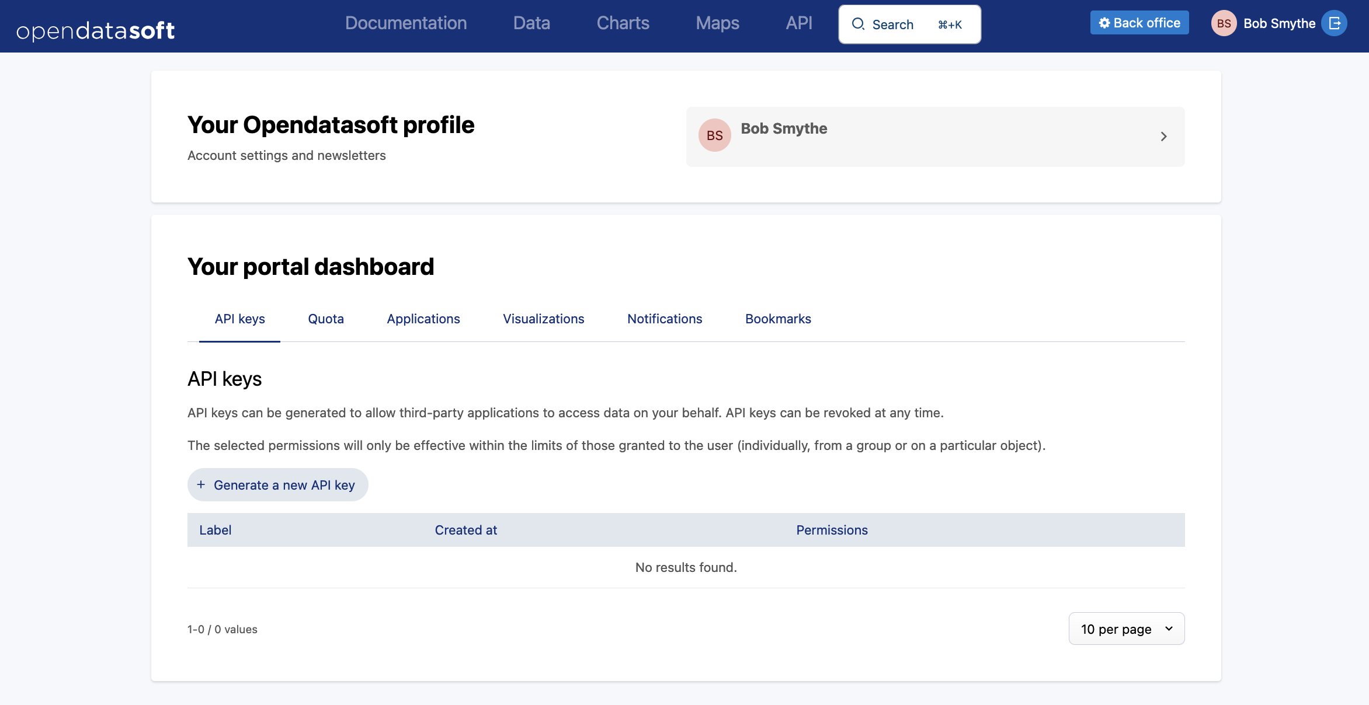This screenshot has height=705, width=1369.
Task: Click the Maps navigation link
Action: click(717, 23)
